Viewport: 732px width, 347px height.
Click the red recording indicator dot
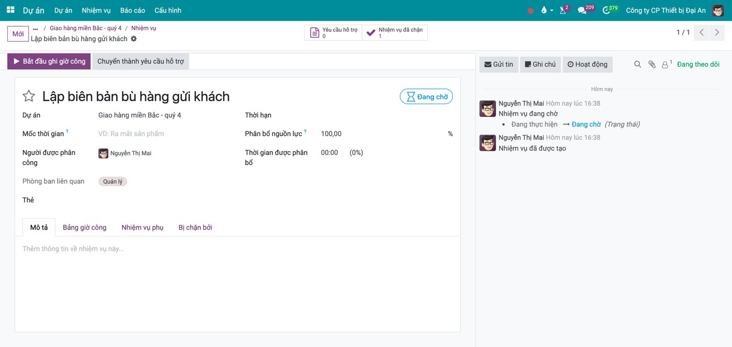pos(531,10)
